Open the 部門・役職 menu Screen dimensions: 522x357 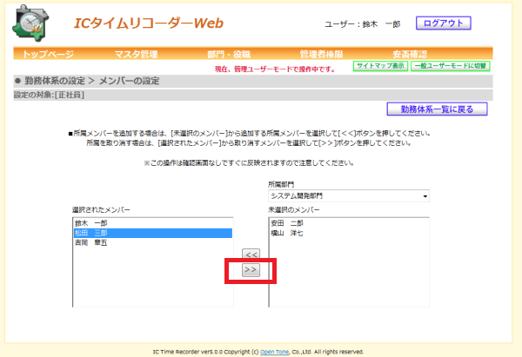point(228,54)
